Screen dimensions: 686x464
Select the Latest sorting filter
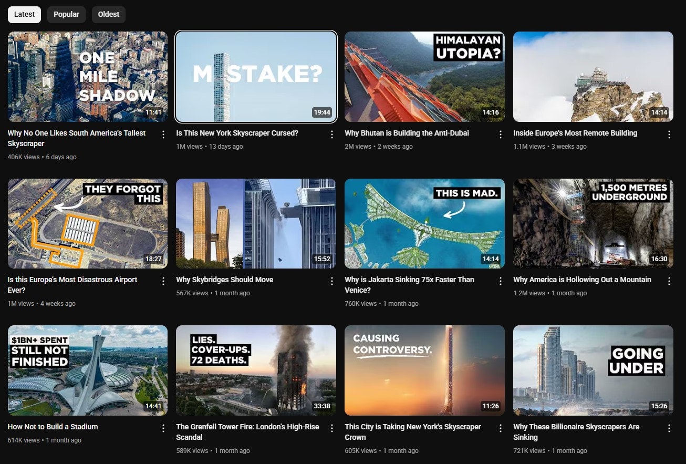tap(24, 14)
